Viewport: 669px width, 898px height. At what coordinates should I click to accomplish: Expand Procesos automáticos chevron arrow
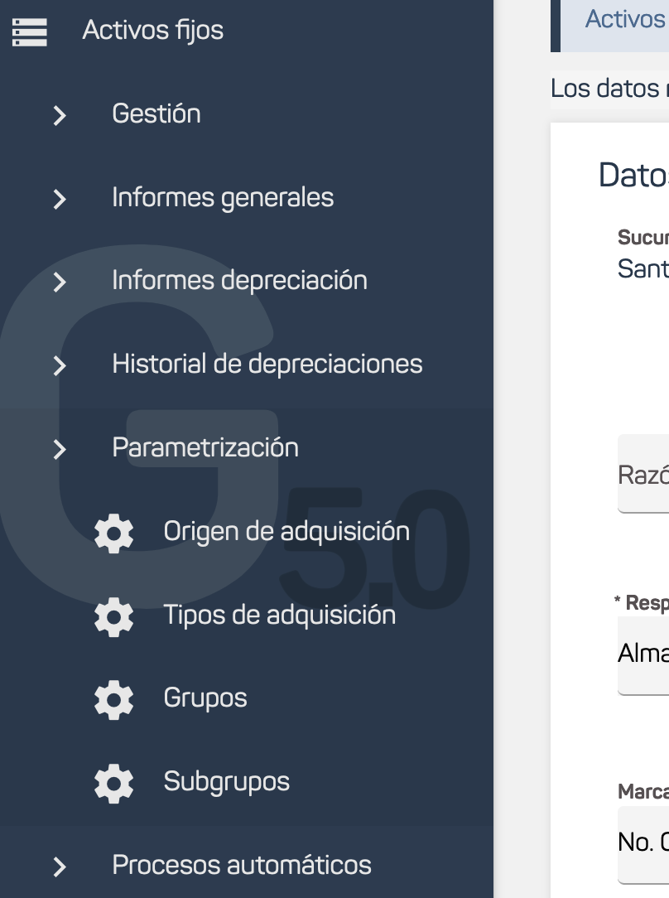pyautogui.click(x=60, y=867)
